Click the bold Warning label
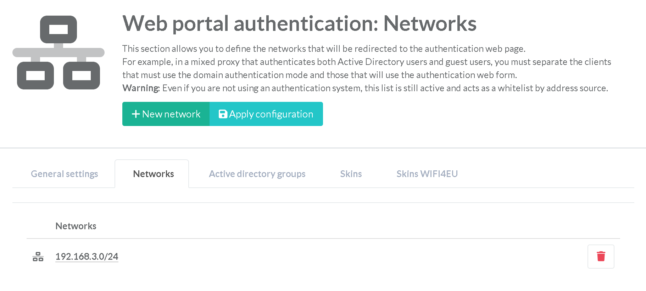Screen dimensions: 646x291 coord(141,88)
